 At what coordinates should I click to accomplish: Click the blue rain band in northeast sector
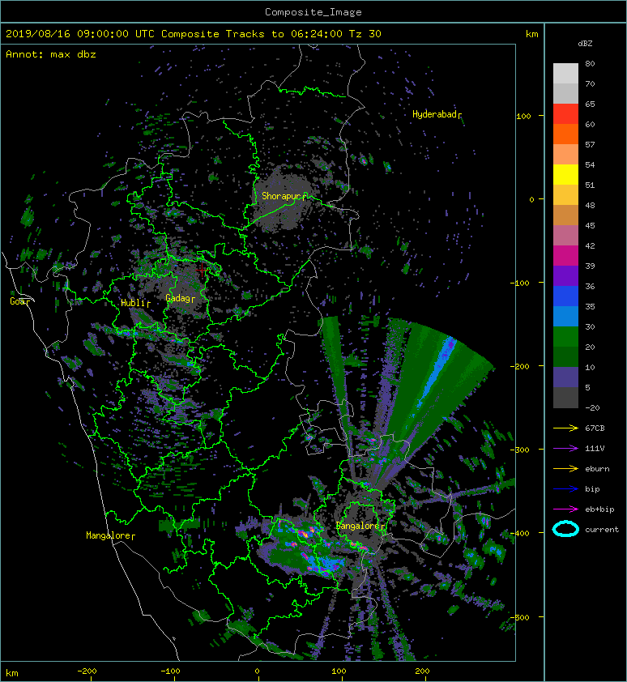pos(437,373)
